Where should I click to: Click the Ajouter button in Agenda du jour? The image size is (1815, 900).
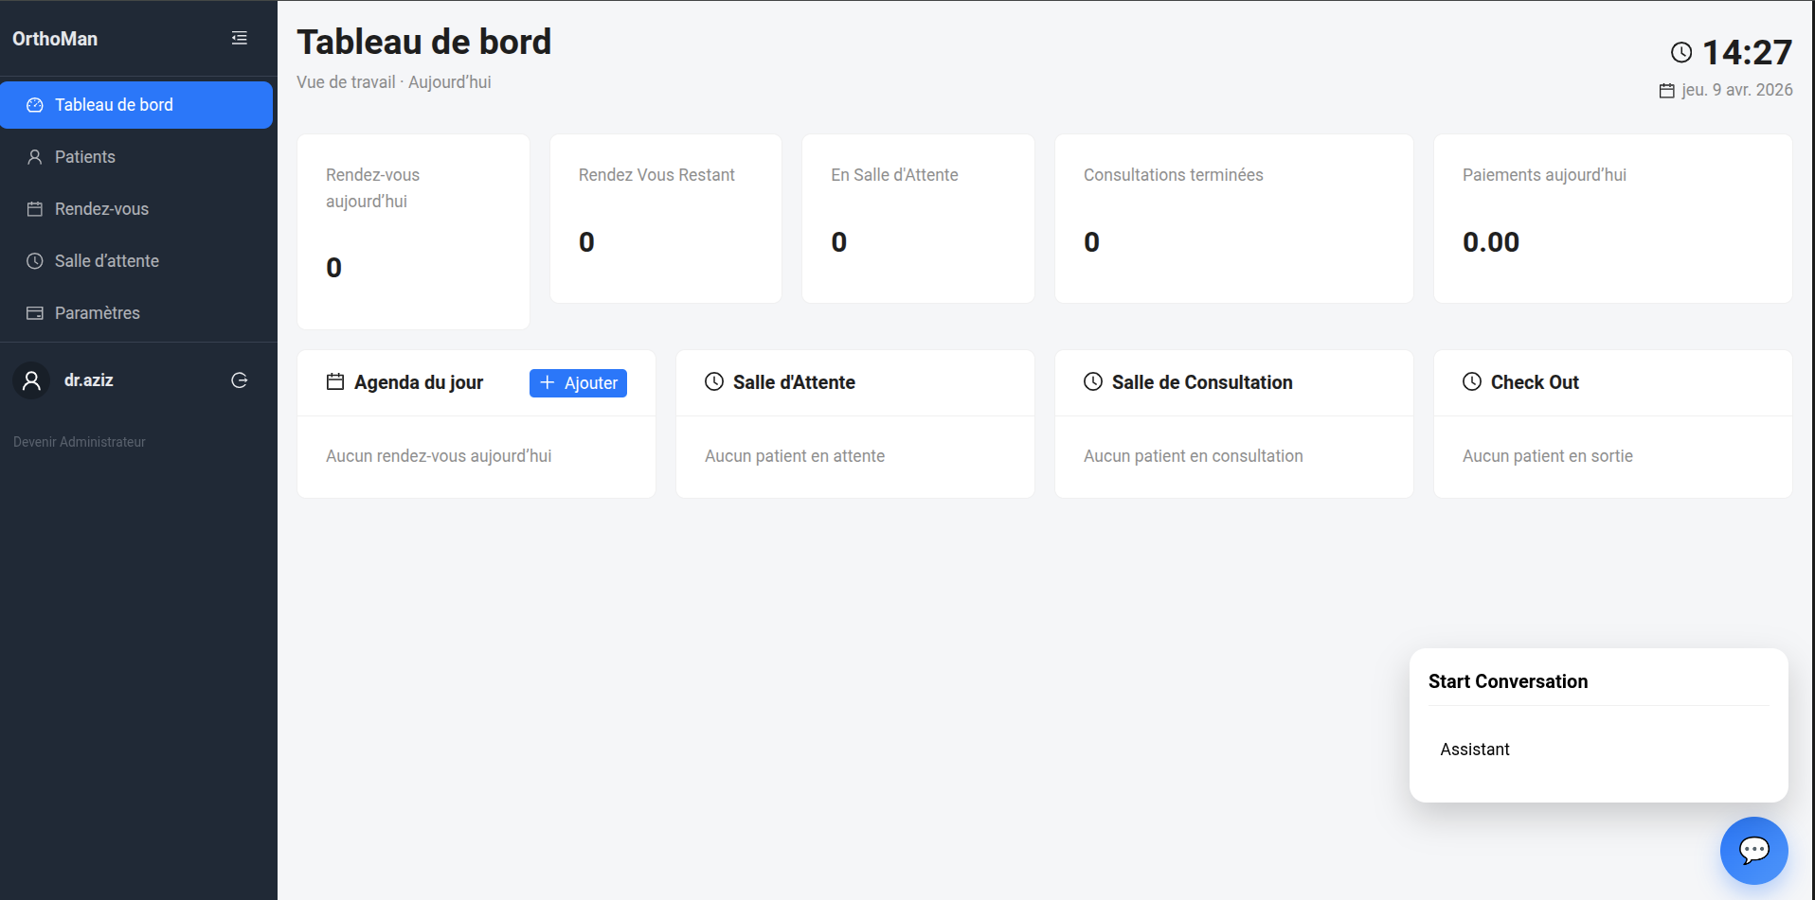tap(578, 383)
